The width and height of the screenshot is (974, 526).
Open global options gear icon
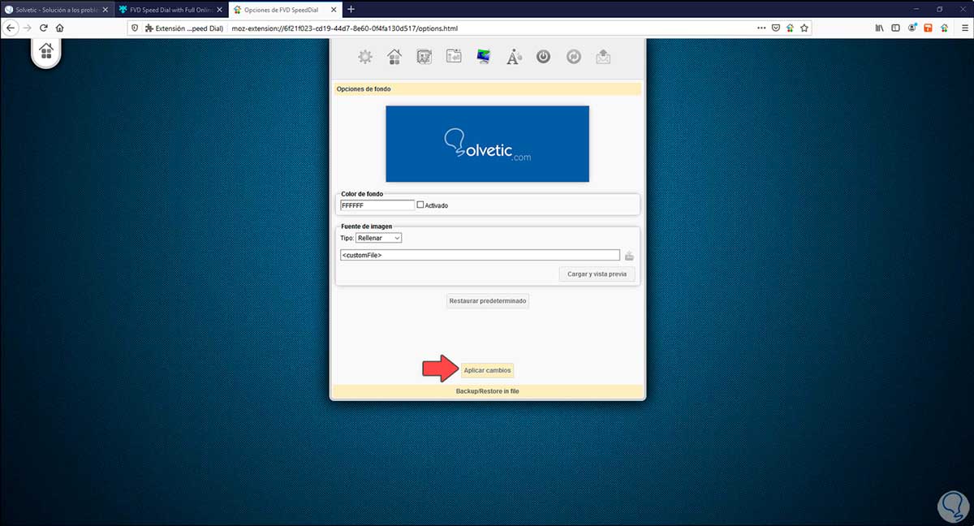365,57
